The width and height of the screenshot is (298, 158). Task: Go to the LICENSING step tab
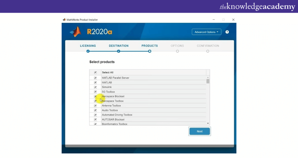point(88,46)
